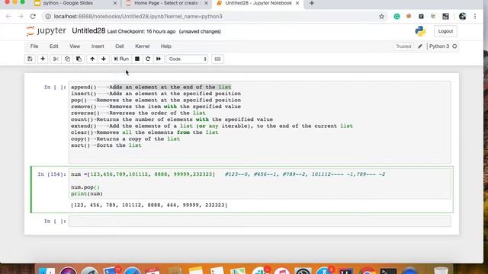The height and width of the screenshot is (274, 488).
Task: Click the extend() description line
Action: pos(212,126)
